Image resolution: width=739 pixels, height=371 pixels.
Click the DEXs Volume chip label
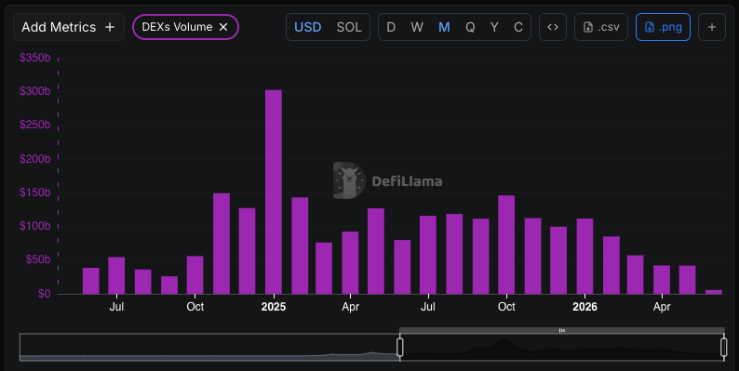(177, 27)
